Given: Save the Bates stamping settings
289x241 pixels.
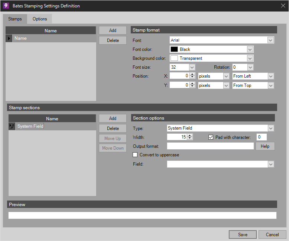Looking at the screenshot, I should tap(243, 235).
